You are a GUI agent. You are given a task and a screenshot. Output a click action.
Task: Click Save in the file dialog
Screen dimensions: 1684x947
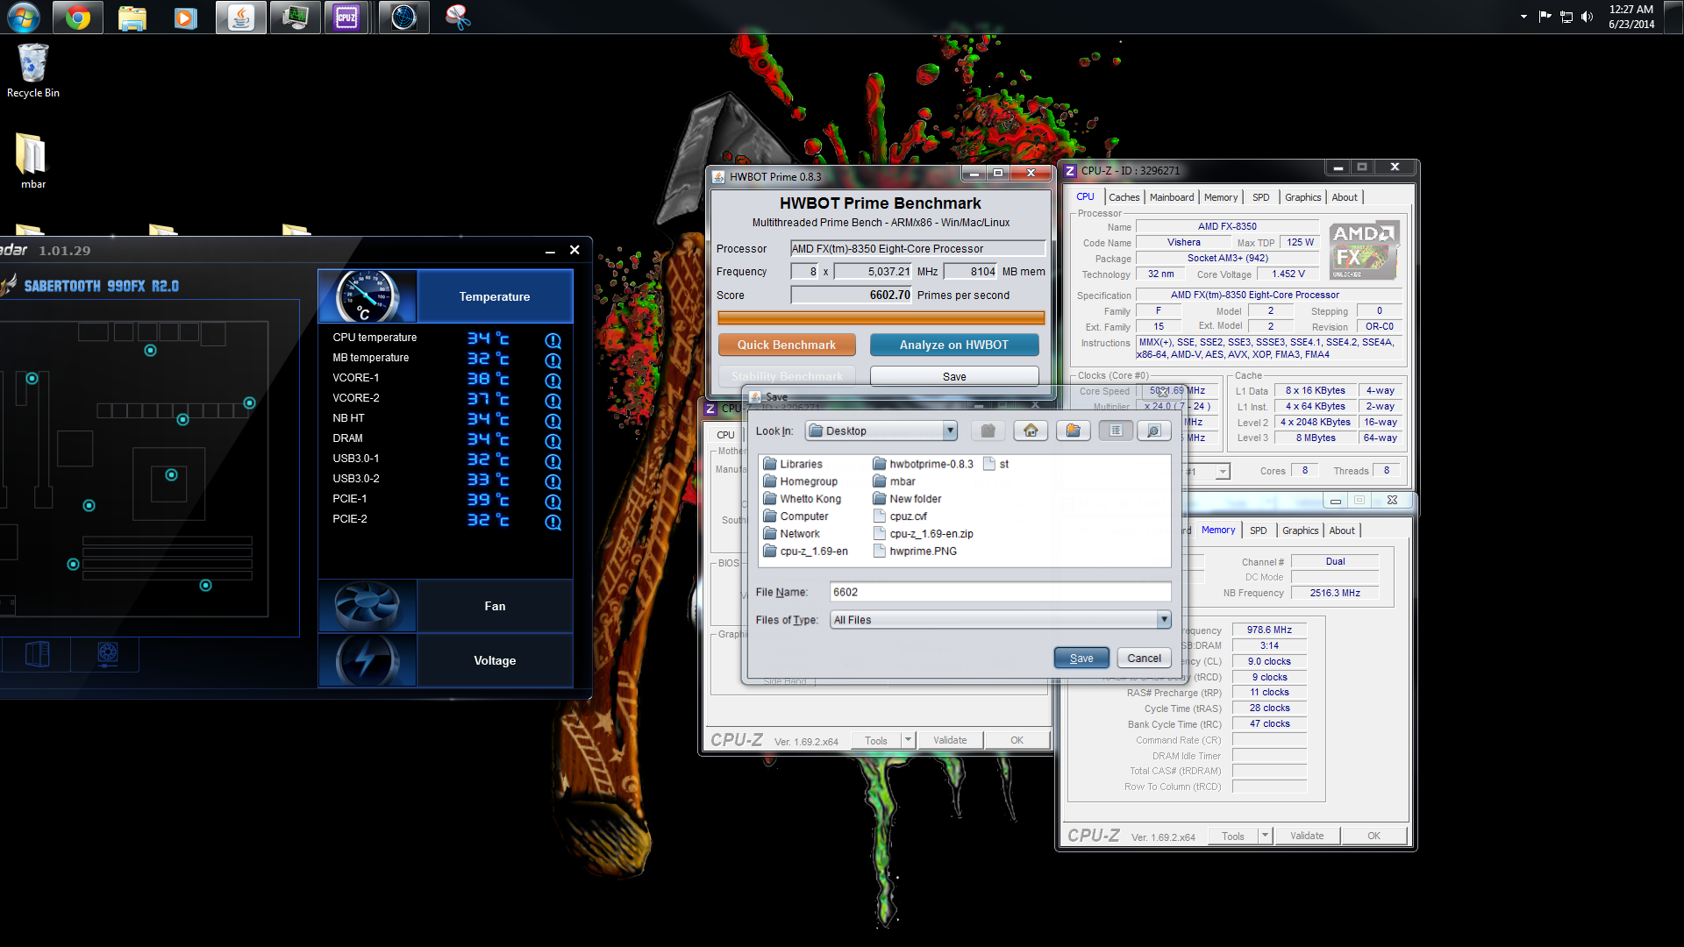[x=1081, y=659]
